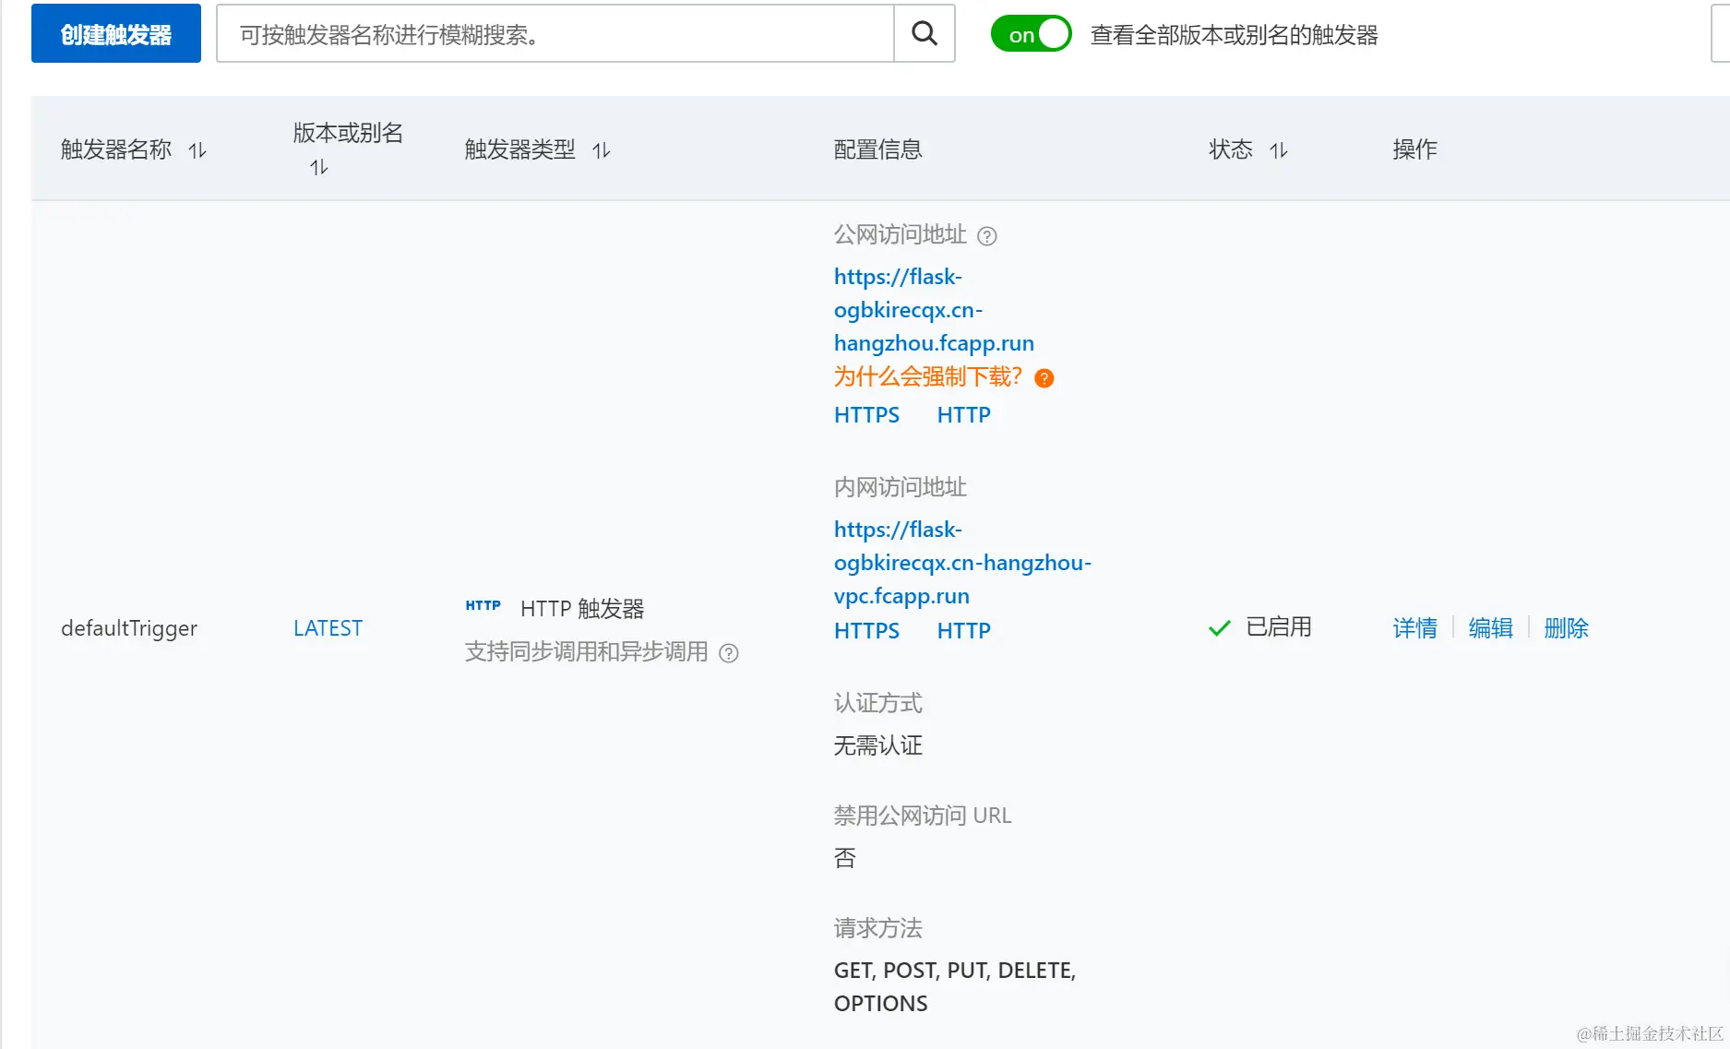Click the search magnifier icon
1730x1049 pixels.
(924, 34)
